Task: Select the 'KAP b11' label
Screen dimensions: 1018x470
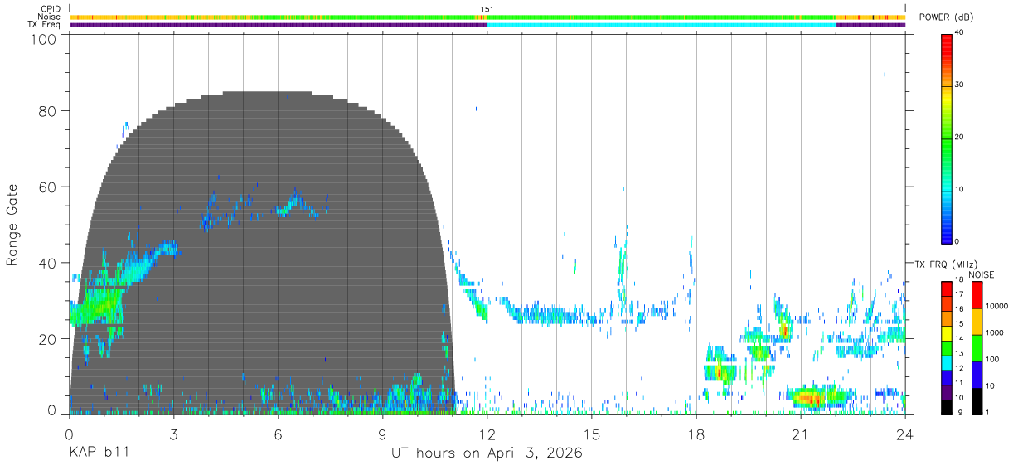Action: point(98,453)
